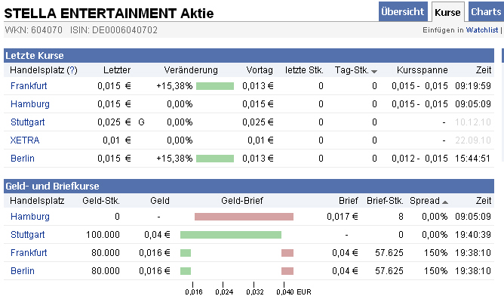Add stock via the Watchlist link
The width and height of the screenshot is (504, 296).
click(x=482, y=30)
